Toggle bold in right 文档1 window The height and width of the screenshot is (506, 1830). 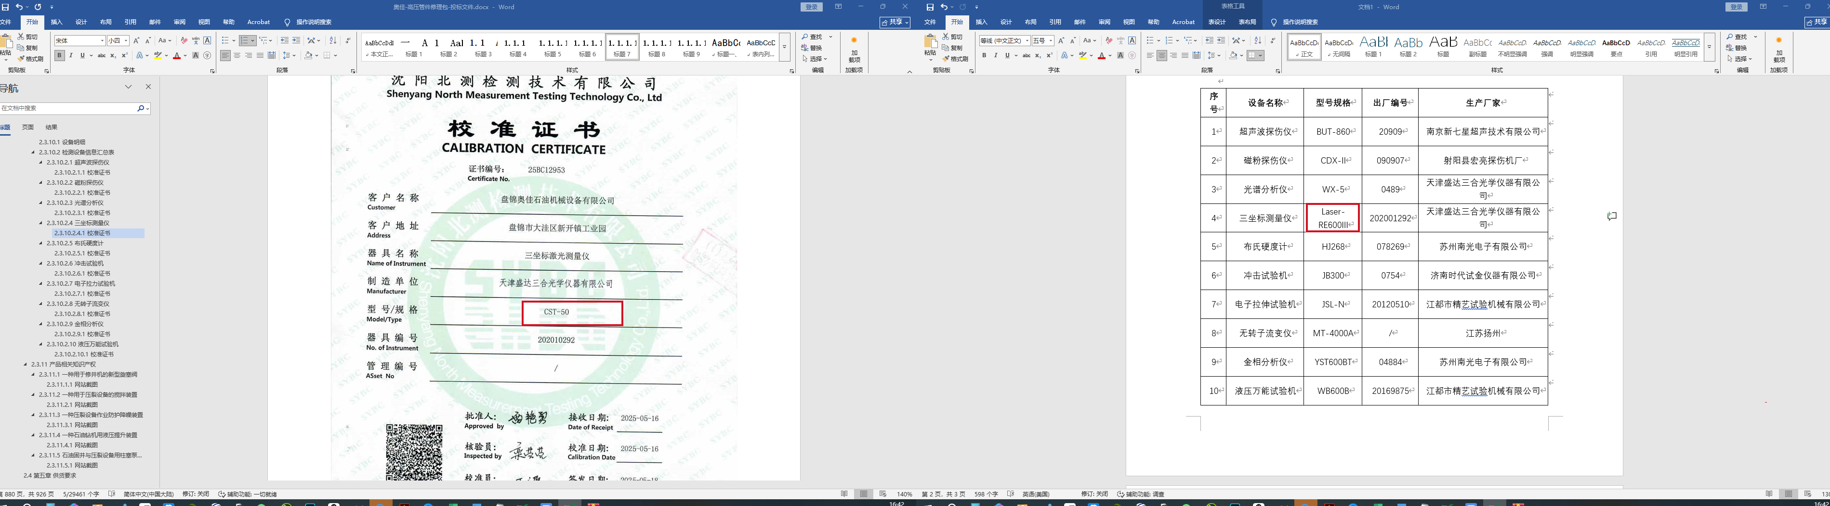(x=984, y=55)
